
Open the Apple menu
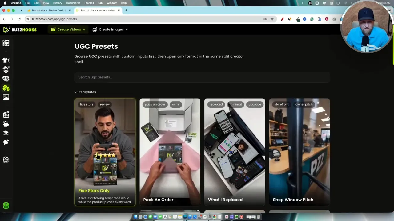(5, 3)
